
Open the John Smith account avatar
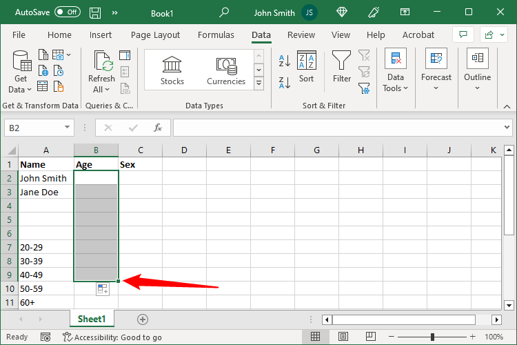point(310,12)
